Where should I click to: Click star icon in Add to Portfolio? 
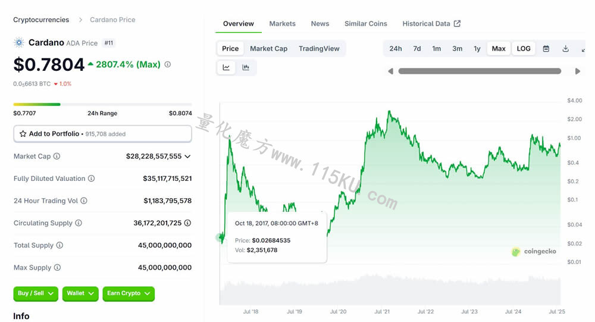[x=23, y=134]
